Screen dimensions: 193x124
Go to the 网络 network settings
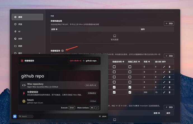[x=27, y=39]
